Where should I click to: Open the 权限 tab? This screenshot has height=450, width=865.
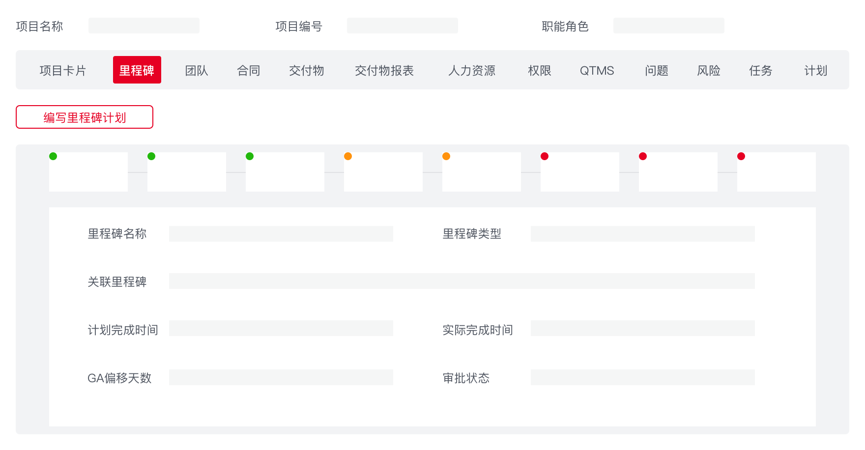click(x=540, y=70)
